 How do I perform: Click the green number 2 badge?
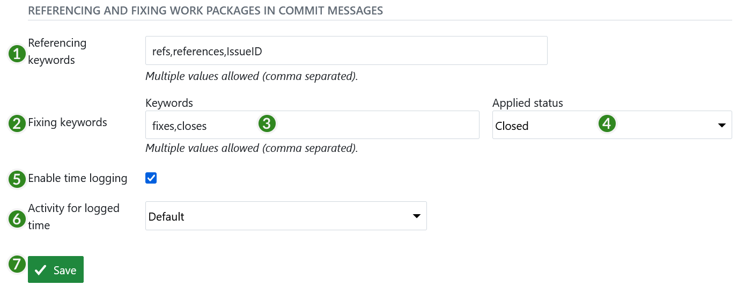pyautogui.click(x=17, y=123)
